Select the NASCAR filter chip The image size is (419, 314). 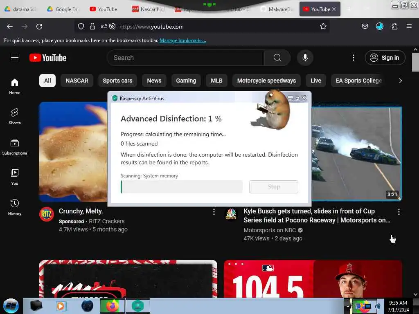coord(77,81)
